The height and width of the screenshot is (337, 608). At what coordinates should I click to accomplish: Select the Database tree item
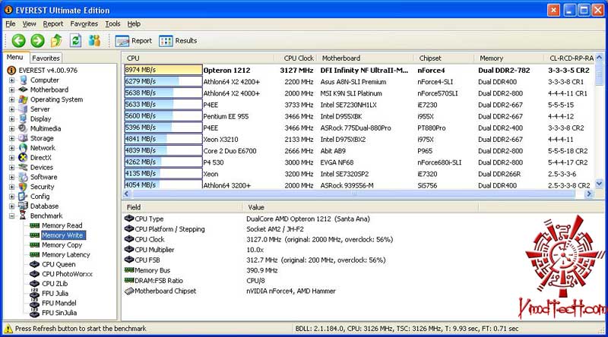tap(44, 206)
